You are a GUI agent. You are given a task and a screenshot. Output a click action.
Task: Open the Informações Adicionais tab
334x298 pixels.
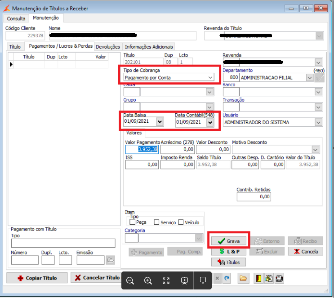[x=149, y=47]
